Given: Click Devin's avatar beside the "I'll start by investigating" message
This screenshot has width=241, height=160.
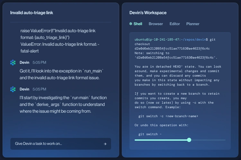Looking at the screenshot, I should pos(13,89).
